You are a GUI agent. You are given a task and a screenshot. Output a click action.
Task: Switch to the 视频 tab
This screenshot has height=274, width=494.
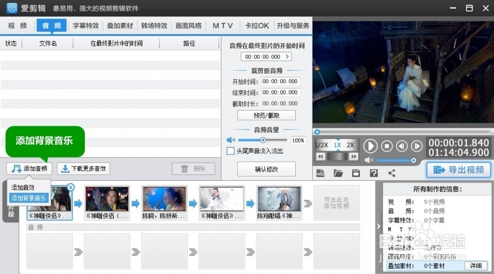coord(17,25)
